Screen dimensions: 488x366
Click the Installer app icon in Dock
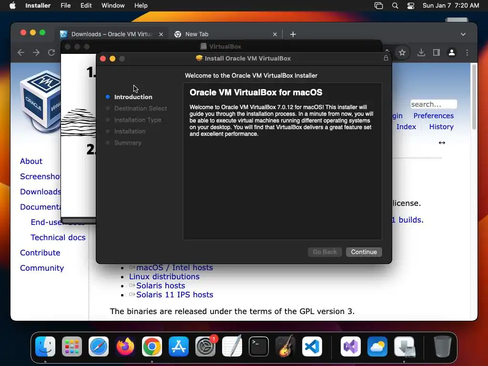[404, 346]
